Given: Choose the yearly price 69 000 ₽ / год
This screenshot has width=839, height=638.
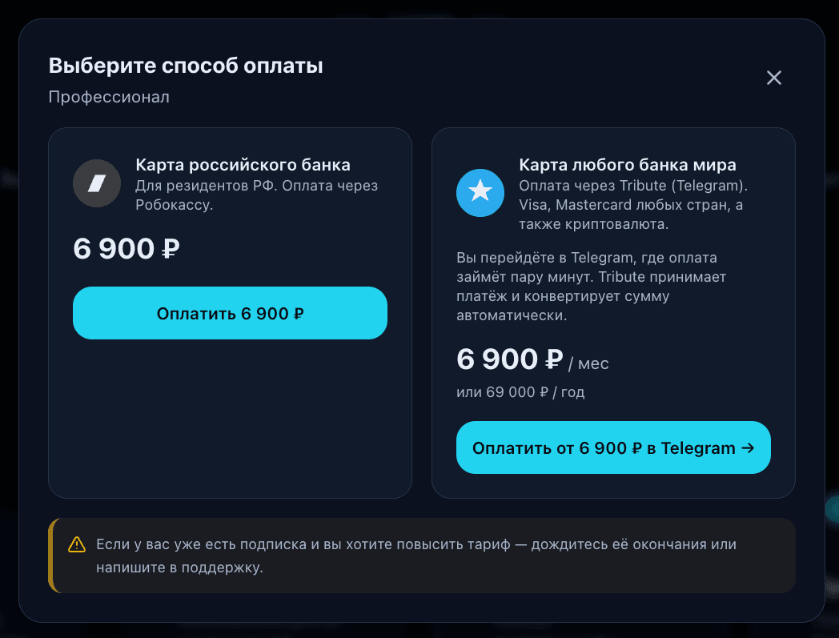Looking at the screenshot, I should click(520, 392).
